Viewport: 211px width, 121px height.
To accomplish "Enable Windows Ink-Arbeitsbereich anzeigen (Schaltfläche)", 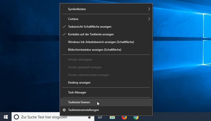I will point(106,42).
